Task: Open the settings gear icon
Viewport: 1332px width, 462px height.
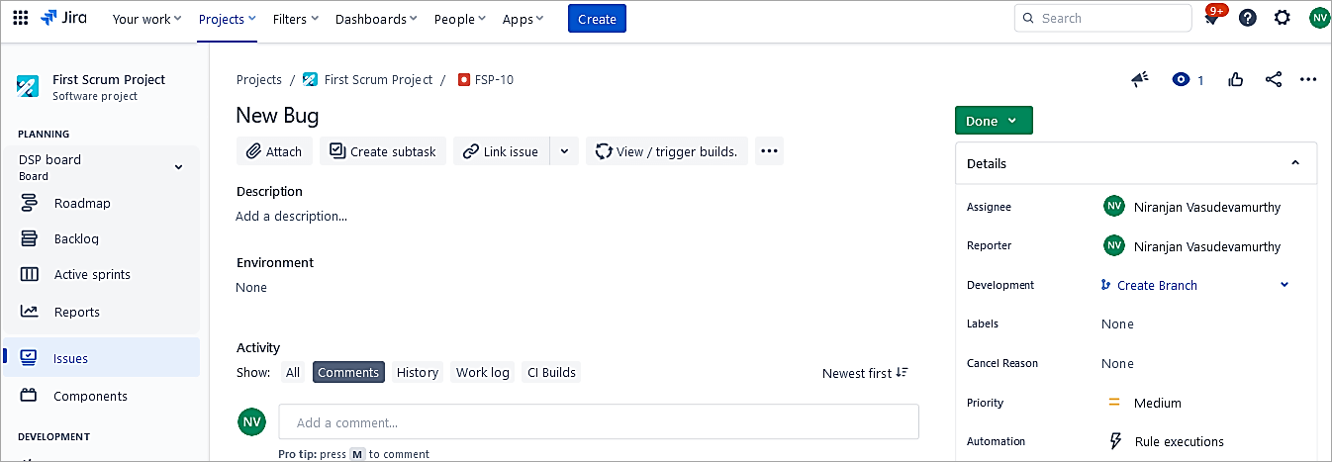Action: pos(1282,18)
